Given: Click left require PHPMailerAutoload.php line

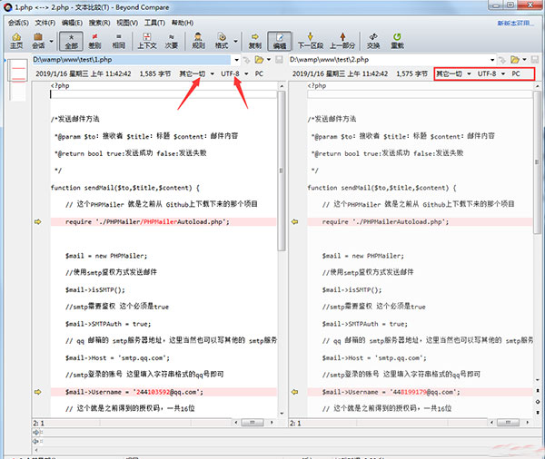Looking at the screenshot, I should [163, 221].
